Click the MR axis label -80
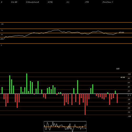132x132 pixels. [129, 112]
